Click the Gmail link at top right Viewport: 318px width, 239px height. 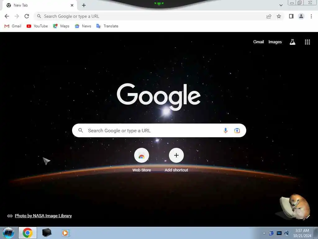[x=258, y=42]
